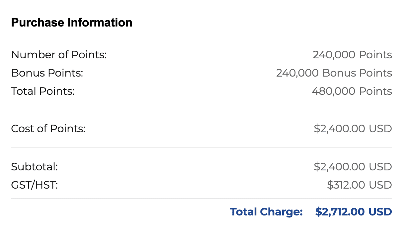Click the Cost of Points $2,400.00 amount
This screenshot has height=236, width=407.
[353, 129]
